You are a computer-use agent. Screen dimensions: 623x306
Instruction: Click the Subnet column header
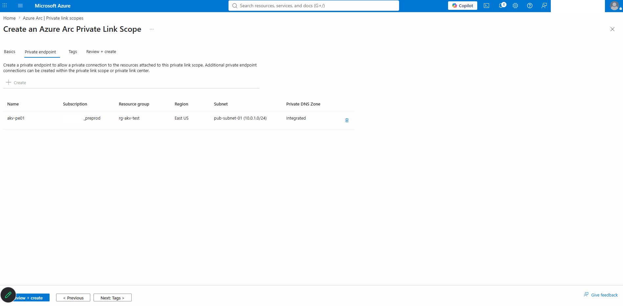point(221,104)
